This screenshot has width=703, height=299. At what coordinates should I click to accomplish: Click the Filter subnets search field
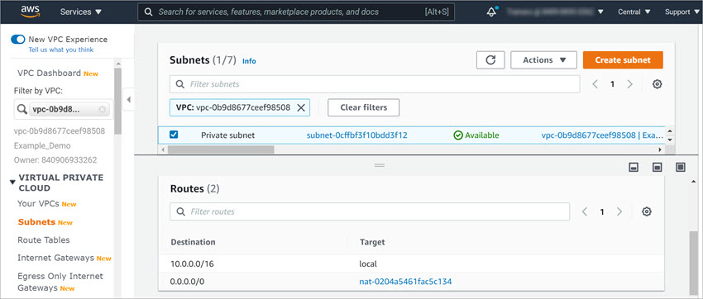pyautogui.click(x=375, y=84)
